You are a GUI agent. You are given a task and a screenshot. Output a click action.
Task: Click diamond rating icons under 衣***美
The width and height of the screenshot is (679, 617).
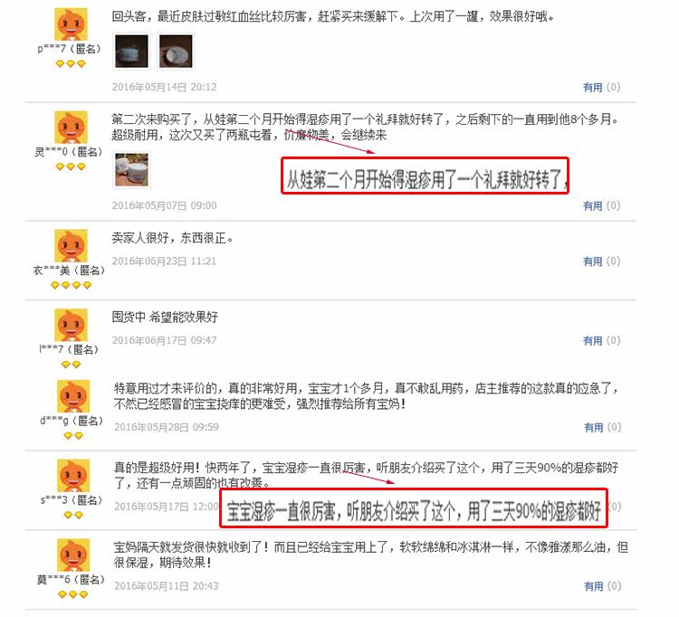tap(71, 285)
